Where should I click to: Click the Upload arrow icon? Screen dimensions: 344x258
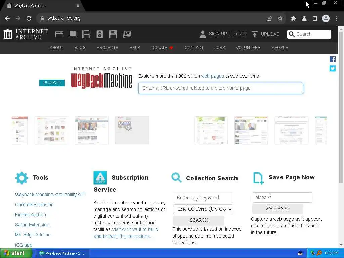[255, 34]
